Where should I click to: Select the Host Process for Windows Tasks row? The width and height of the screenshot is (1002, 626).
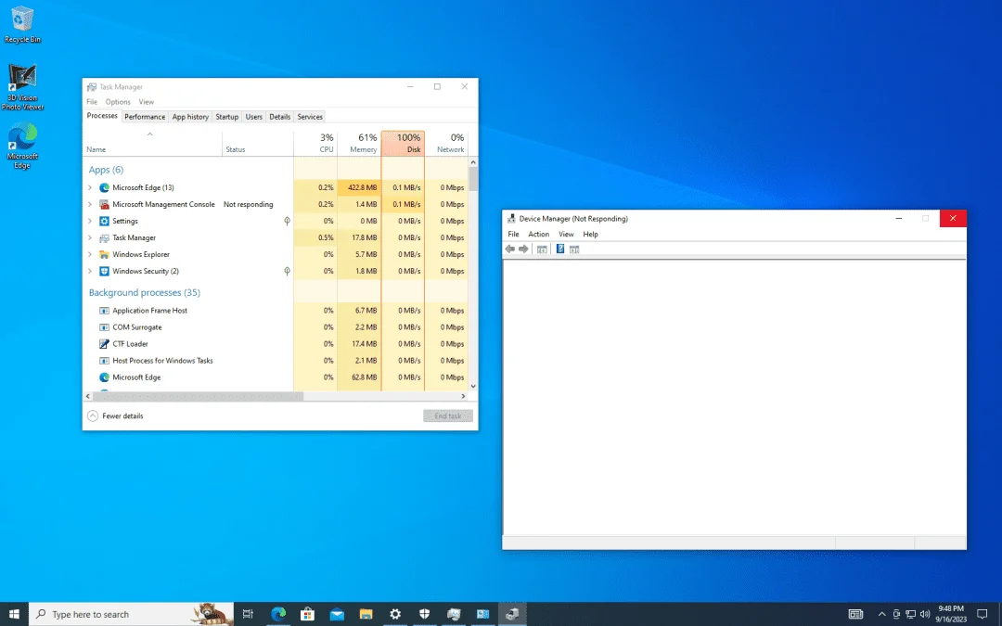tap(276, 360)
